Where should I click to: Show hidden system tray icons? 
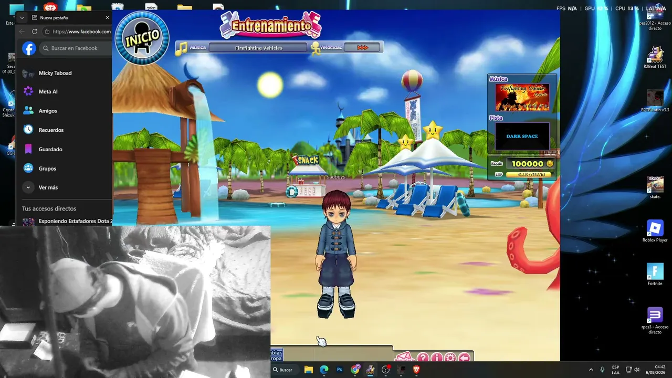591,370
